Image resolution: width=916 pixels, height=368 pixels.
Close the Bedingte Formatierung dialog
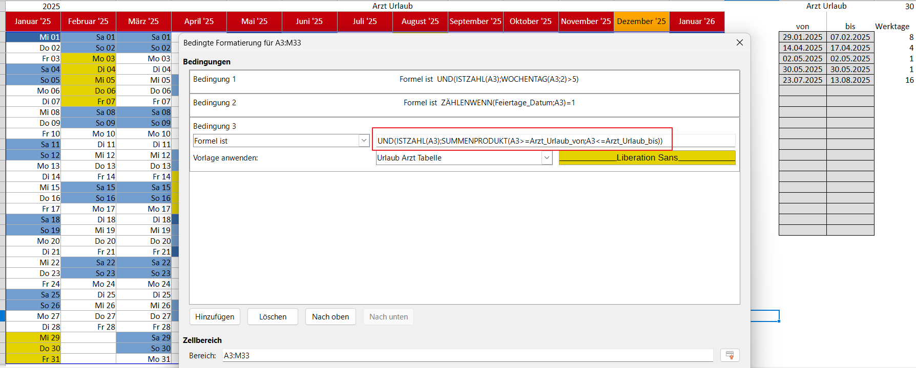click(739, 42)
